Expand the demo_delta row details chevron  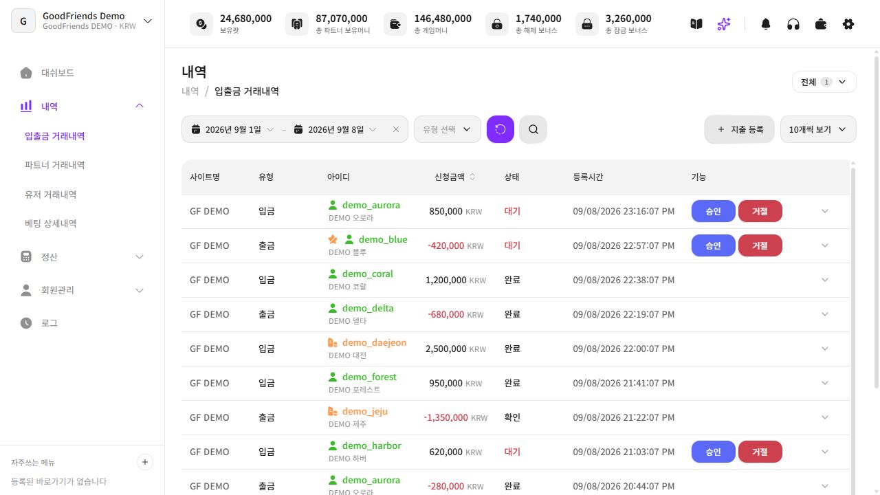point(825,314)
